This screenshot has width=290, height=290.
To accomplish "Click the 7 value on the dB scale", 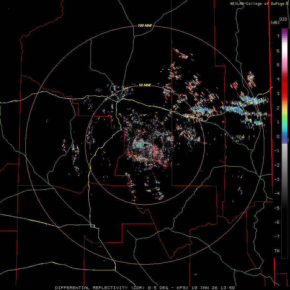I will point(278,36).
